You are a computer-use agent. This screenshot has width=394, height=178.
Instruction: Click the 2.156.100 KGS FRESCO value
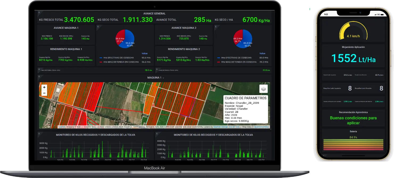click(47, 39)
